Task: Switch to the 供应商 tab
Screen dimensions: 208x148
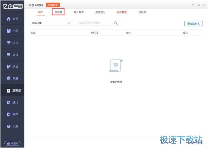Action: pos(58,12)
